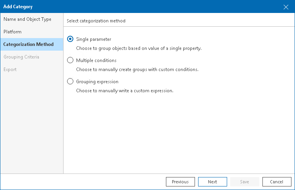Enable the Grouping expression radio circle
Screen dimensions: 295x190
(x=70, y=82)
